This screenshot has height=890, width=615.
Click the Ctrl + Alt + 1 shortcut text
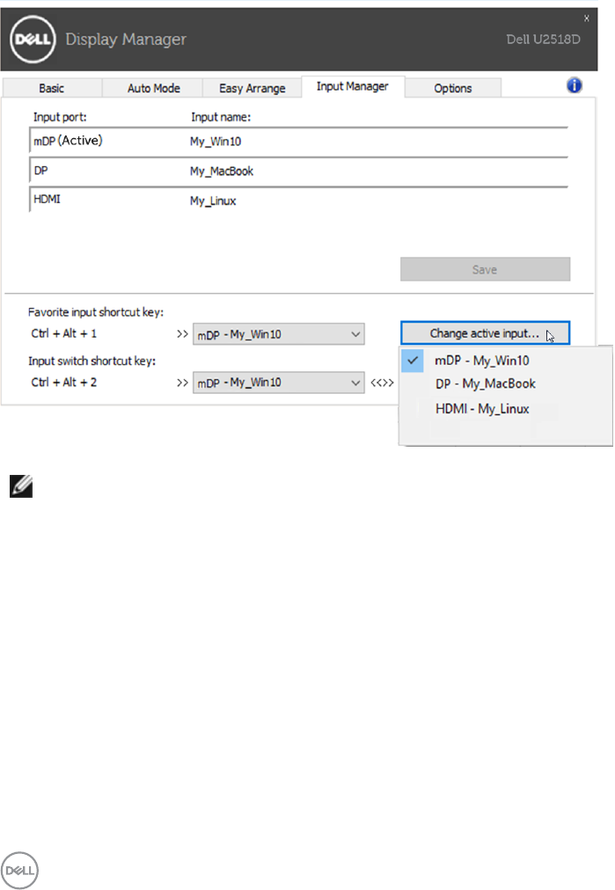pos(63,333)
